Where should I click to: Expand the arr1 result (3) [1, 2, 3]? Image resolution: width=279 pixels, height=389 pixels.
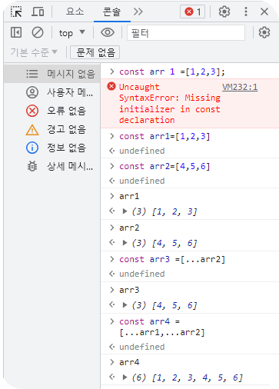(x=125, y=211)
